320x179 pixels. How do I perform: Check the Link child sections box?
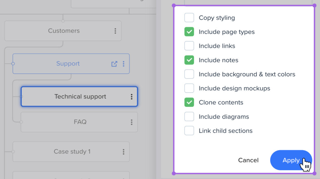(189, 131)
